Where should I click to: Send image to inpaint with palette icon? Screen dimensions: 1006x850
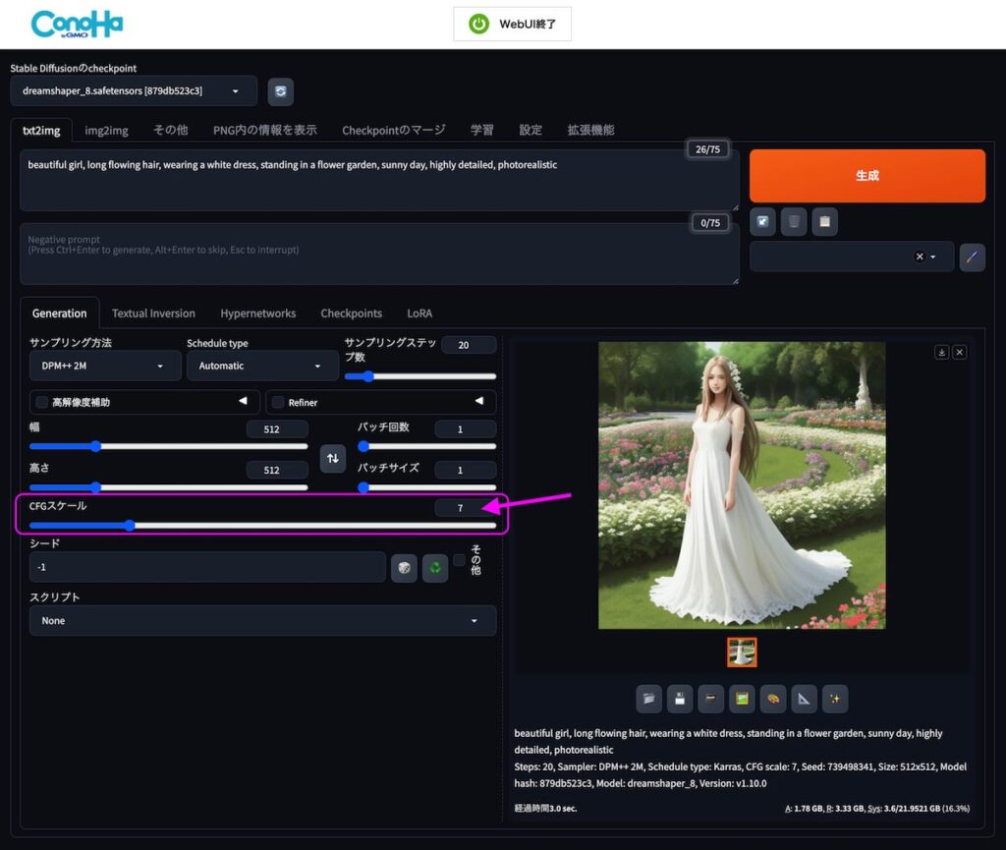(772, 699)
